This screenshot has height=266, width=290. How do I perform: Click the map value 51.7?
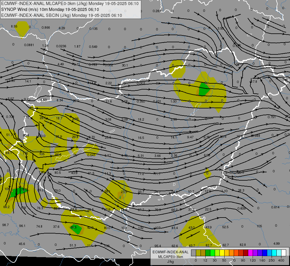(x=9, y=135)
